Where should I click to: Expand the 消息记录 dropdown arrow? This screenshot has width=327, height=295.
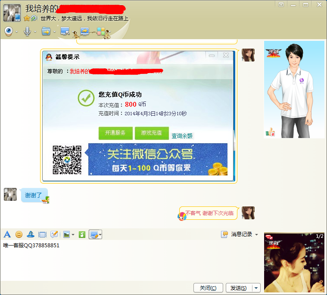[257, 235]
